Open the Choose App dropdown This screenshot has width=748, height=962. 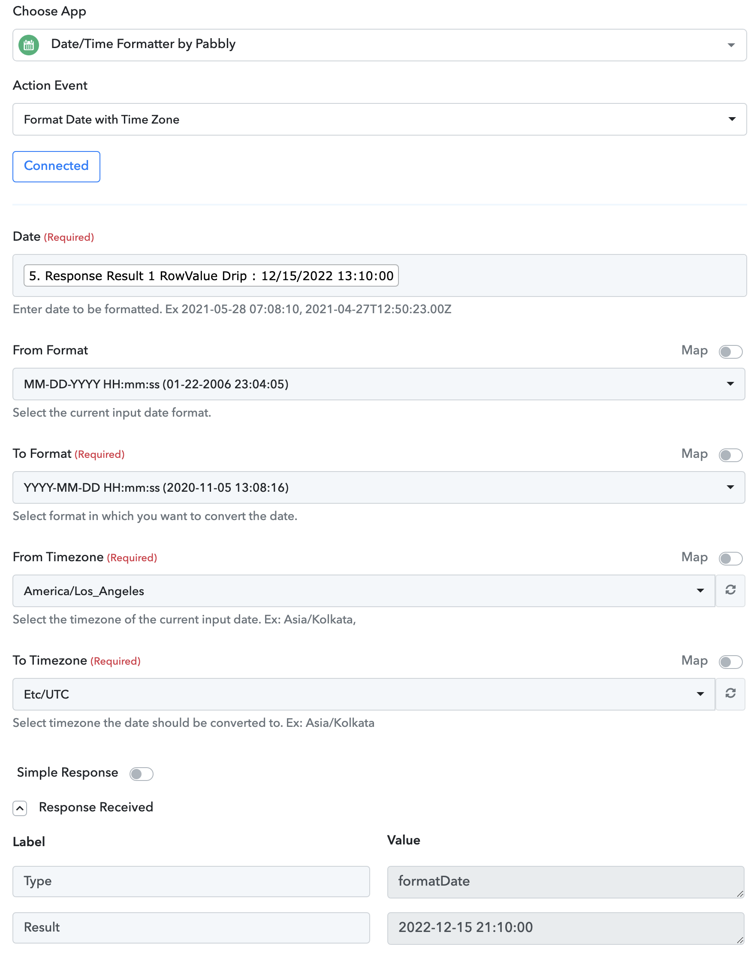[380, 45]
